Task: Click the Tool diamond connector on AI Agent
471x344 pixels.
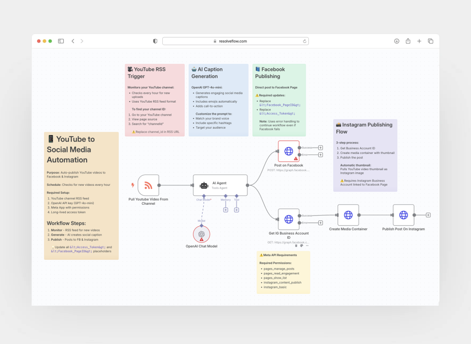Action: [x=237, y=196]
